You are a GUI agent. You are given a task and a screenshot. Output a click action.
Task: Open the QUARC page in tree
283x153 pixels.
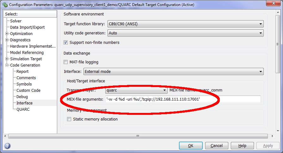tap(23, 109)
